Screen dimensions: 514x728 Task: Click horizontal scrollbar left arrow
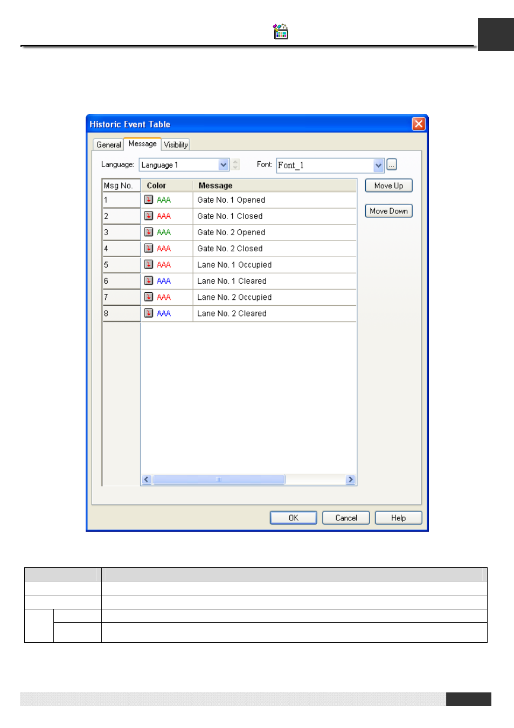[x=146, y=479]
